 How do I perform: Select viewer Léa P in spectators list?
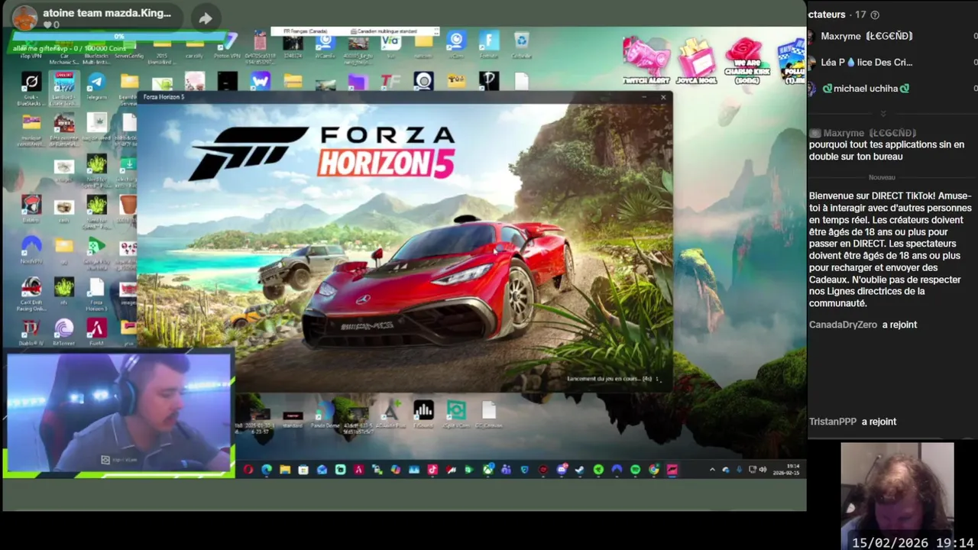[x=866, y=62]
